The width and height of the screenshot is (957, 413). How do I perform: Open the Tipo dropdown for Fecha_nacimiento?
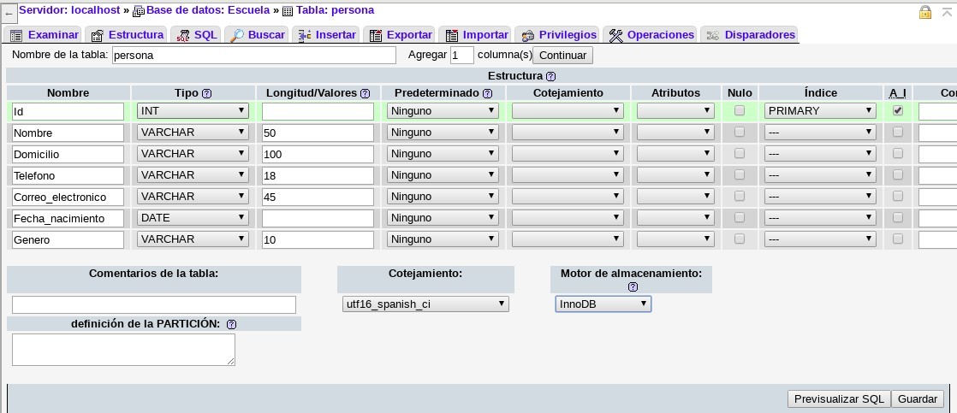tap(193, 218)
